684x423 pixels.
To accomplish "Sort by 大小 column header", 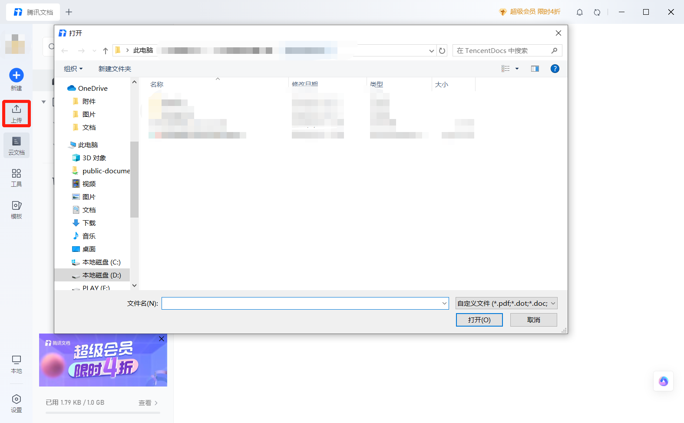I will pos(442,84).
